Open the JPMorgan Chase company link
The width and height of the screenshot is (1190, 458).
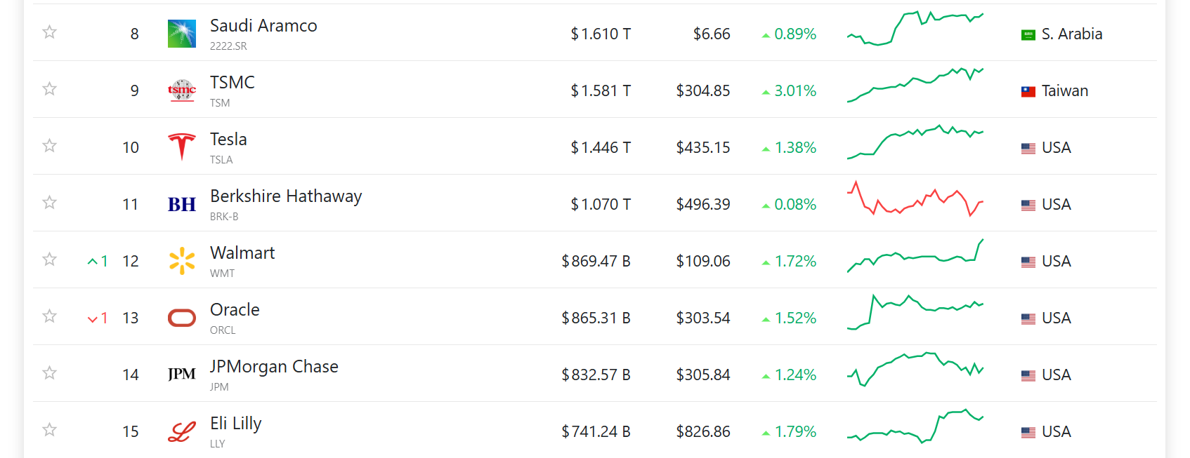pos(274,366)
